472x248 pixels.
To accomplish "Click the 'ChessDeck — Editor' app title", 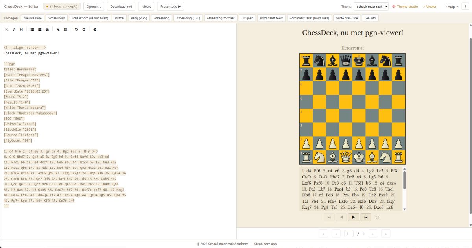I will [21, 7].
